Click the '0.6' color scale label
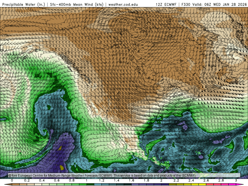Viewport: 248px width, 186px height. click(57, 180)
